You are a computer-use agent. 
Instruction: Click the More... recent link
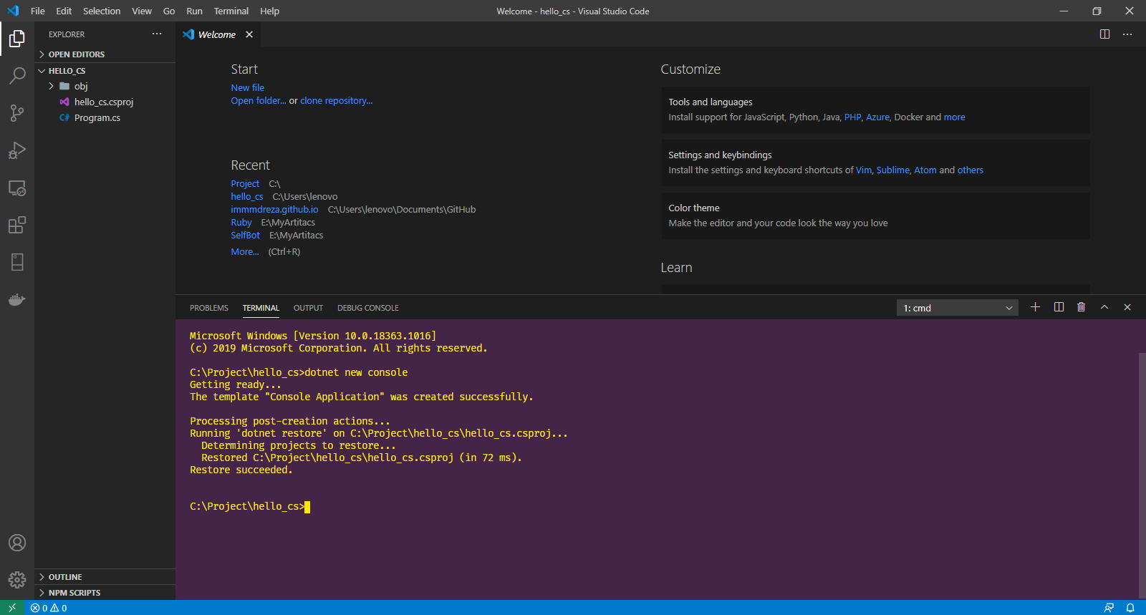click(x=245, y=252)
